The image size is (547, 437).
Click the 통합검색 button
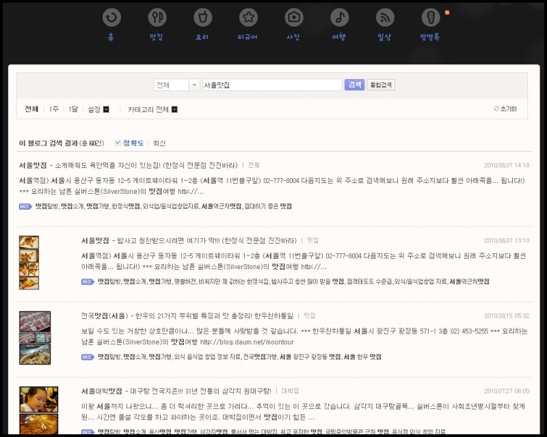[x=381, y=85]
